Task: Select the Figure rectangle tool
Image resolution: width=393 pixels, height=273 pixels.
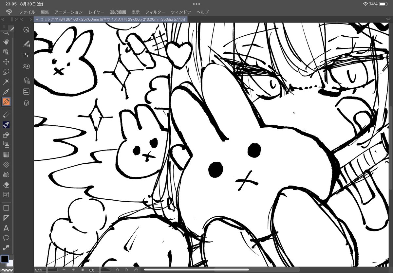Action: 6,208
